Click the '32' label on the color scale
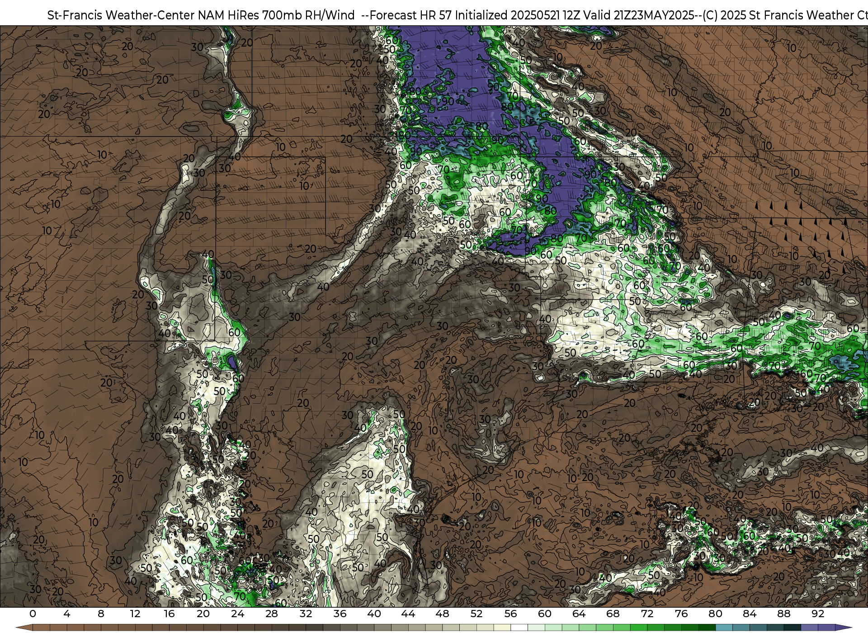 (306, 614)
